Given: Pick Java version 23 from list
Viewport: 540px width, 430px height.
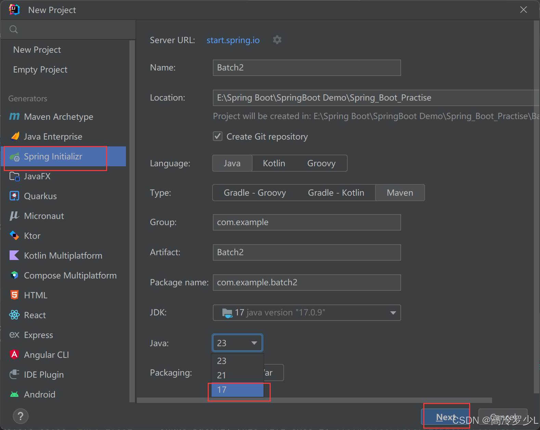Looking at the screenshot, I should (x=237, y=361).
